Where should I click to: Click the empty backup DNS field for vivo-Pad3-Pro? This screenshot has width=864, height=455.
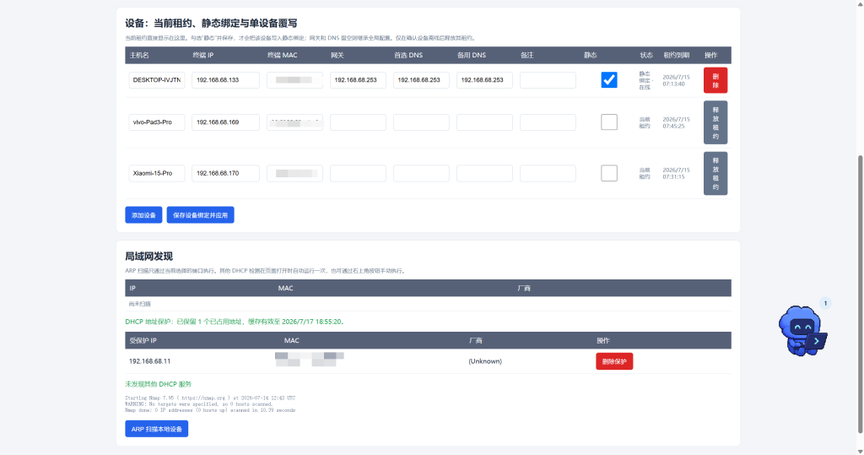(484, 122)
